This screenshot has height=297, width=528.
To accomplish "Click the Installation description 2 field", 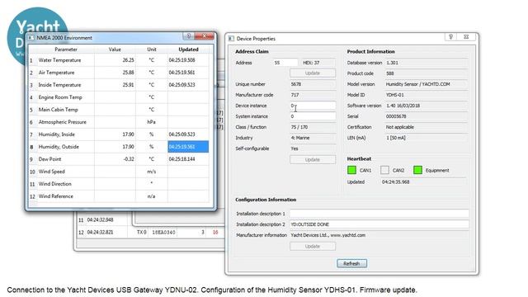I will 379,224.
